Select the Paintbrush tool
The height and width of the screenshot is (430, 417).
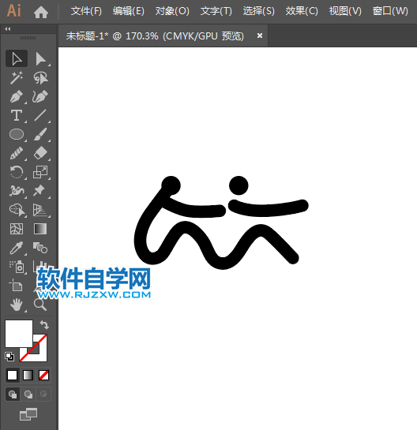click(40, 134)
